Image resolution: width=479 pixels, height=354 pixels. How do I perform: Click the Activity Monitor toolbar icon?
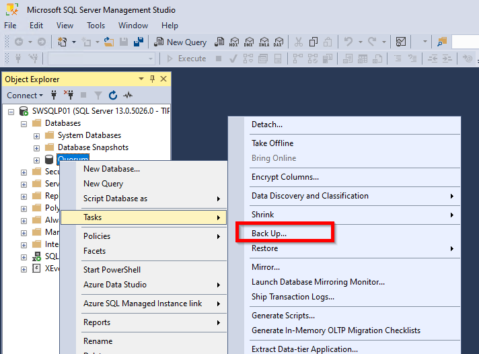(x=401, y=42)
